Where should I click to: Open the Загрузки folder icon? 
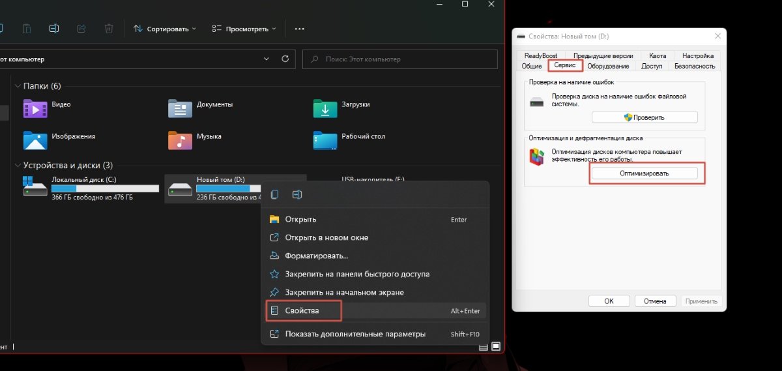coord(325,108)
